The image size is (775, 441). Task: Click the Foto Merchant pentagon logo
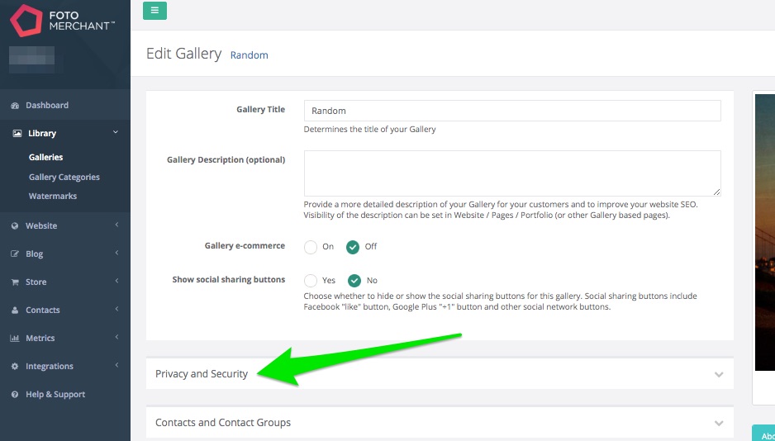26,21
